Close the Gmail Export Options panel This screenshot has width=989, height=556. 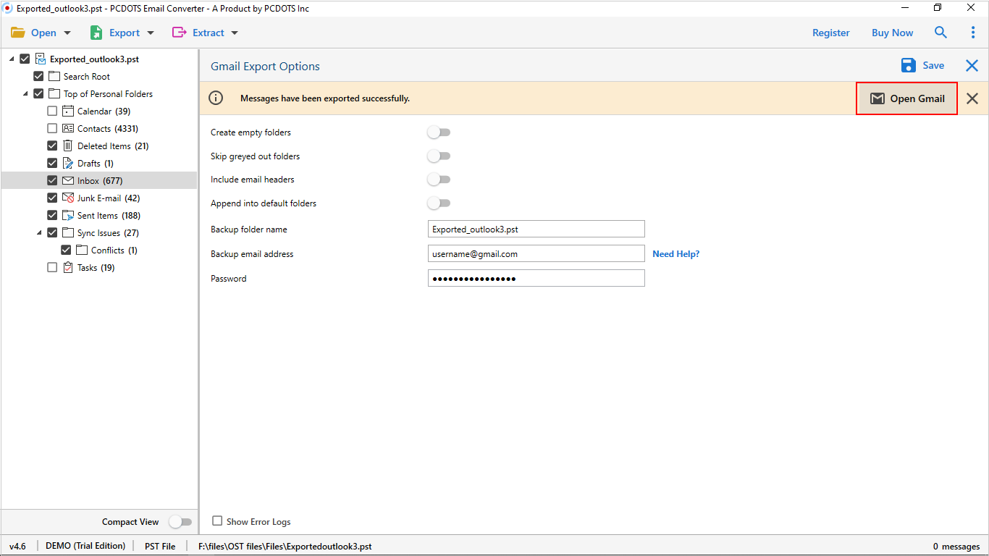coord(972,66)
